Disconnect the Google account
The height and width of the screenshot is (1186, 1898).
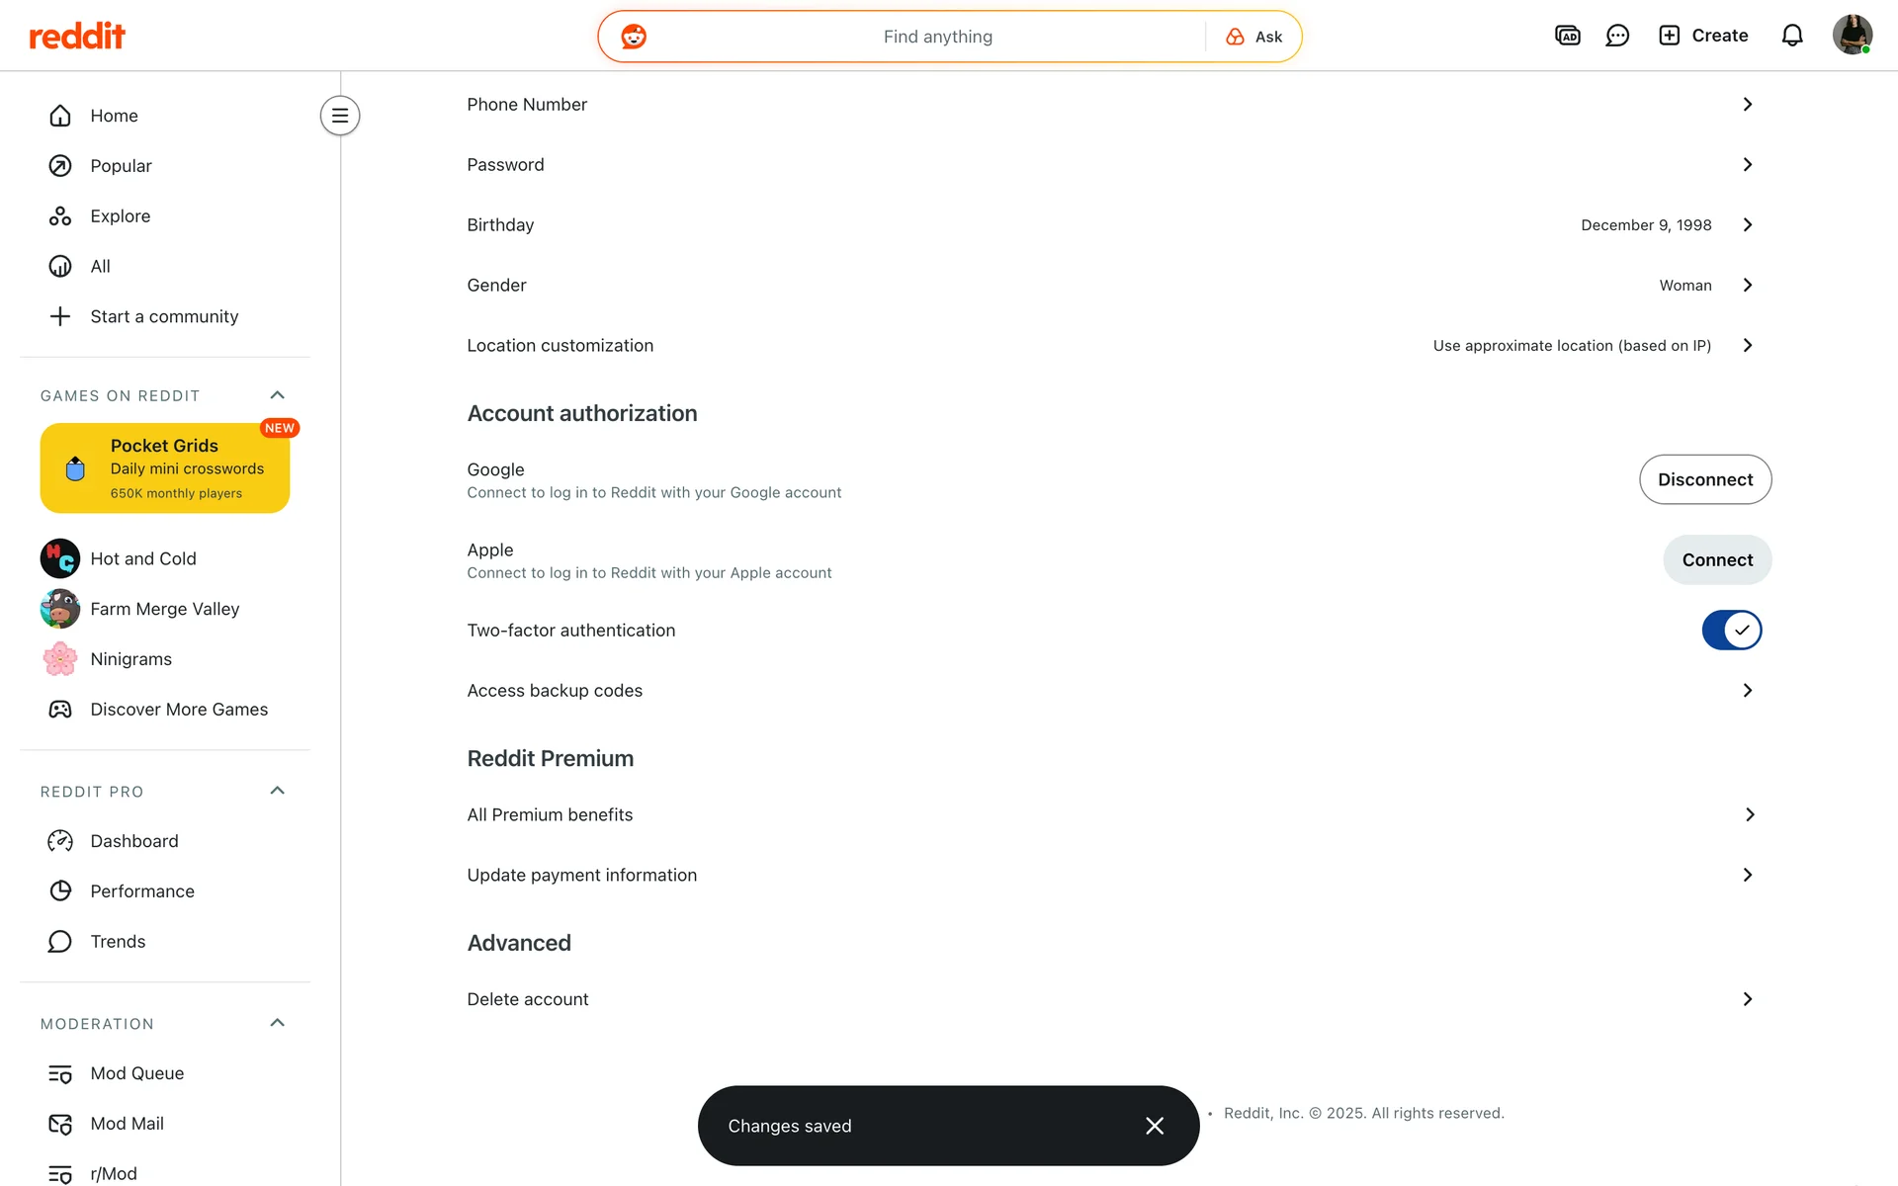coord(1704,479)
